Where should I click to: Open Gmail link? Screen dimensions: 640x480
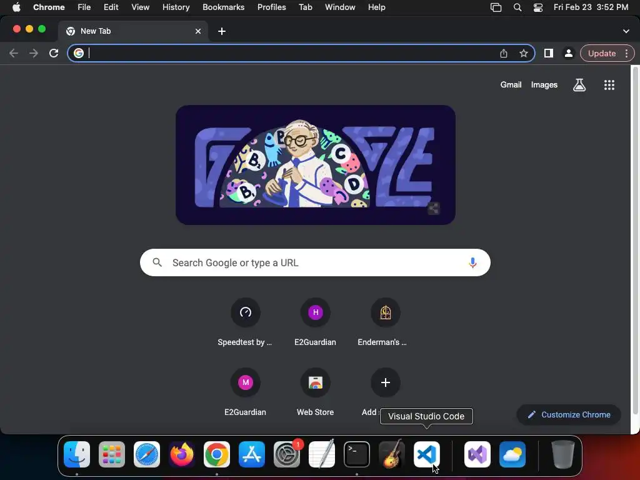coord(511,85)
